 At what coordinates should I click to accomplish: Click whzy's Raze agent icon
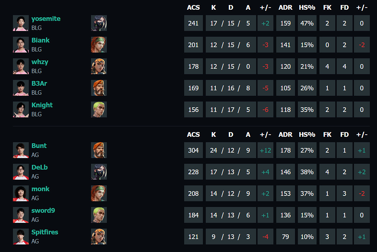[99, 66]
